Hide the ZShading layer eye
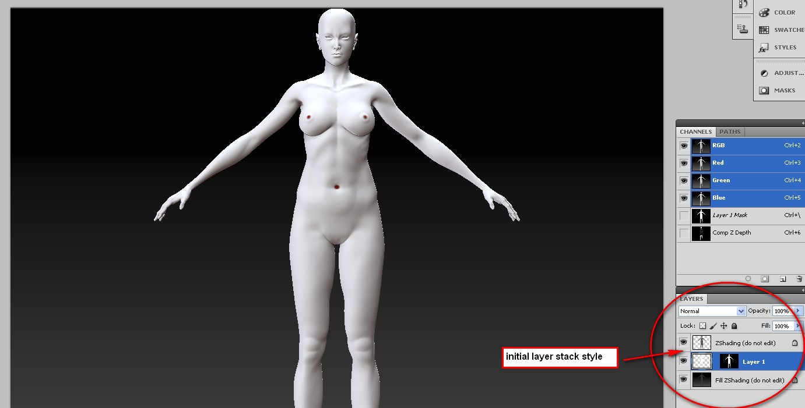The image size is (805, 408). pos(684,343)
